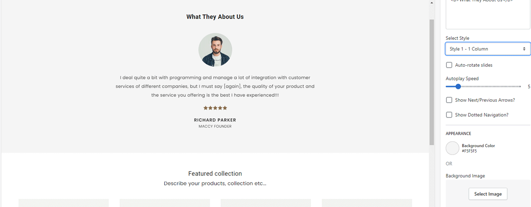The height and width of the screenshot is (207, 531).
Task: Click the MACCY FOUNDER subtitle
Action: (x=215, y=127)
